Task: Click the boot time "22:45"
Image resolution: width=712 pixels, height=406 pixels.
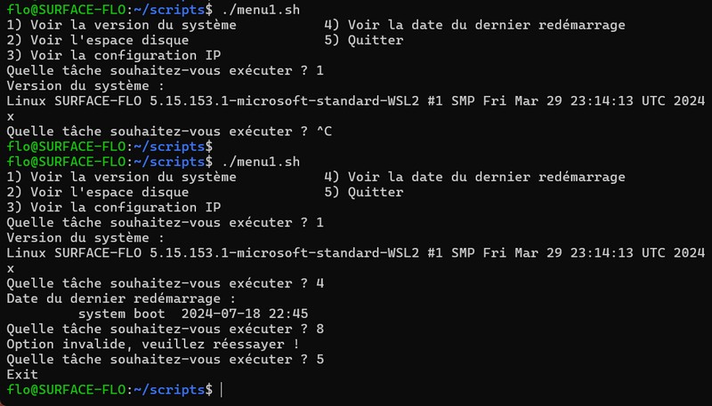Action: point(289,314)
